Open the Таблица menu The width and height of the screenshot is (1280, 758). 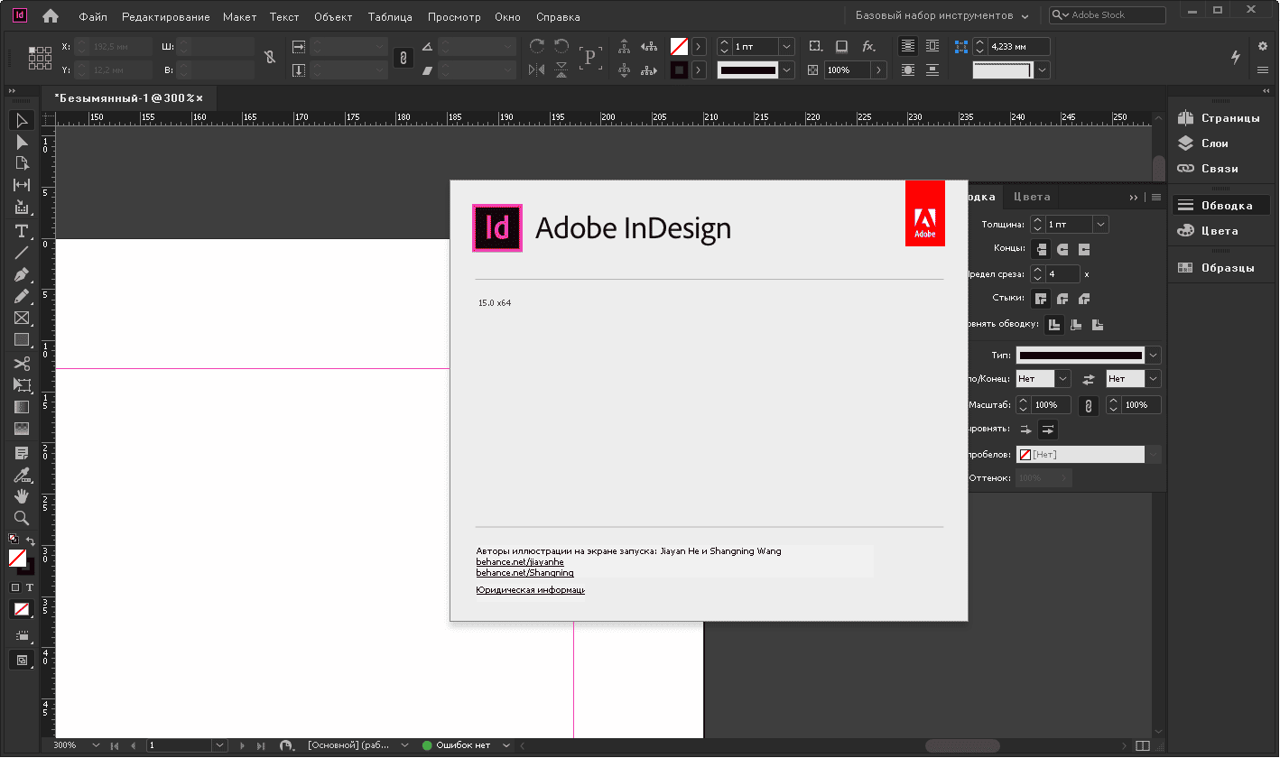coord(390,17)
